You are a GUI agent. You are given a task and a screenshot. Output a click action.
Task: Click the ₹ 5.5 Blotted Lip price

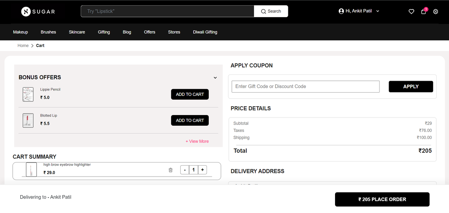[x=45, y=124]
